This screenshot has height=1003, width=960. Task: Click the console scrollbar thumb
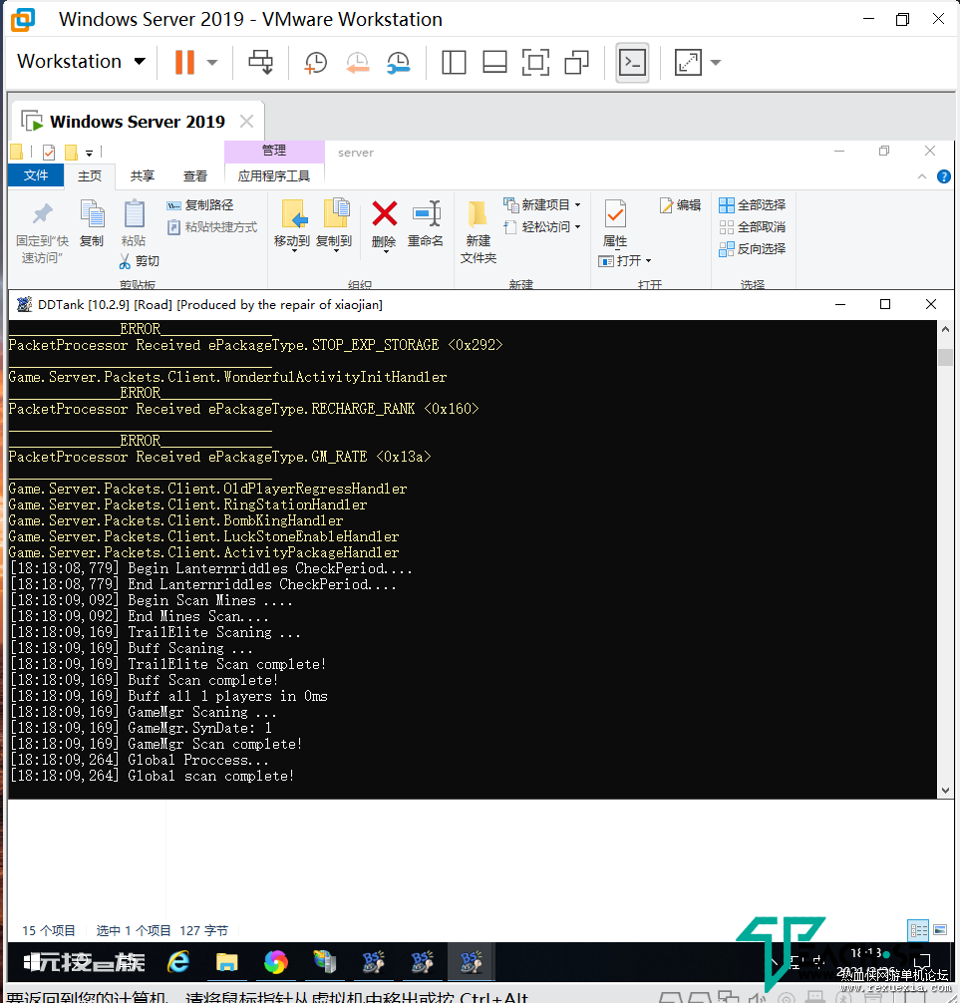(x=945, y=357)
